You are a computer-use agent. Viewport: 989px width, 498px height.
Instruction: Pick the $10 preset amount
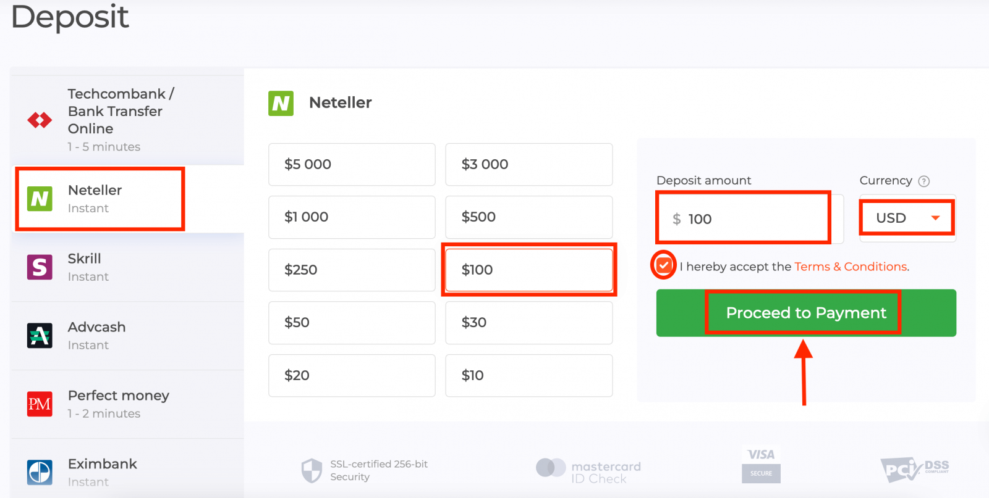(528, 375)
